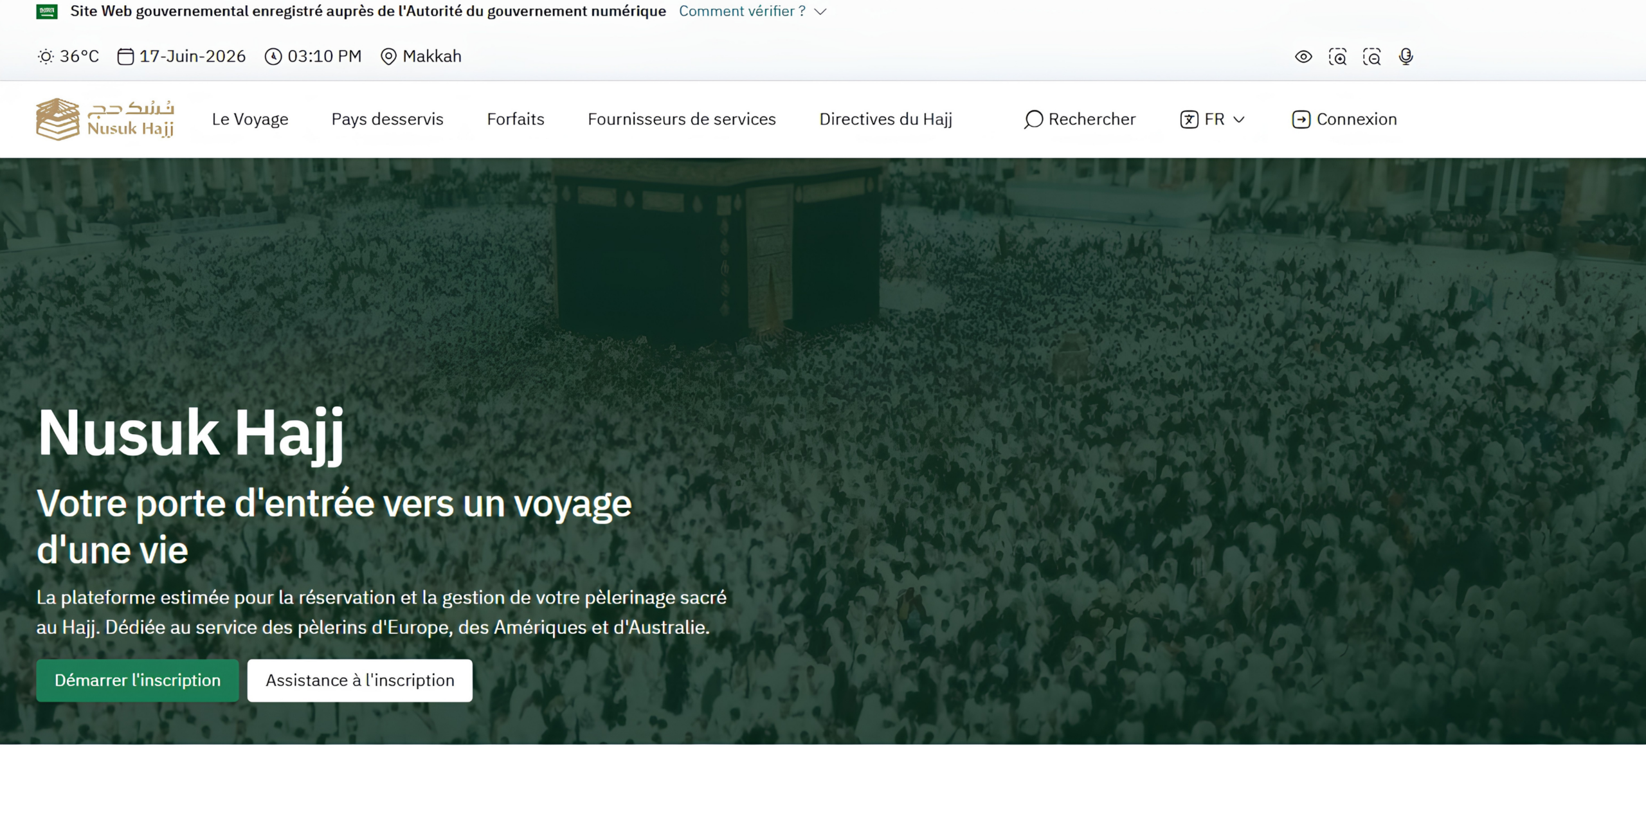Screen dimensions: 1646x823
Task: Open the Forfaits menu
Action: point(516,120)
